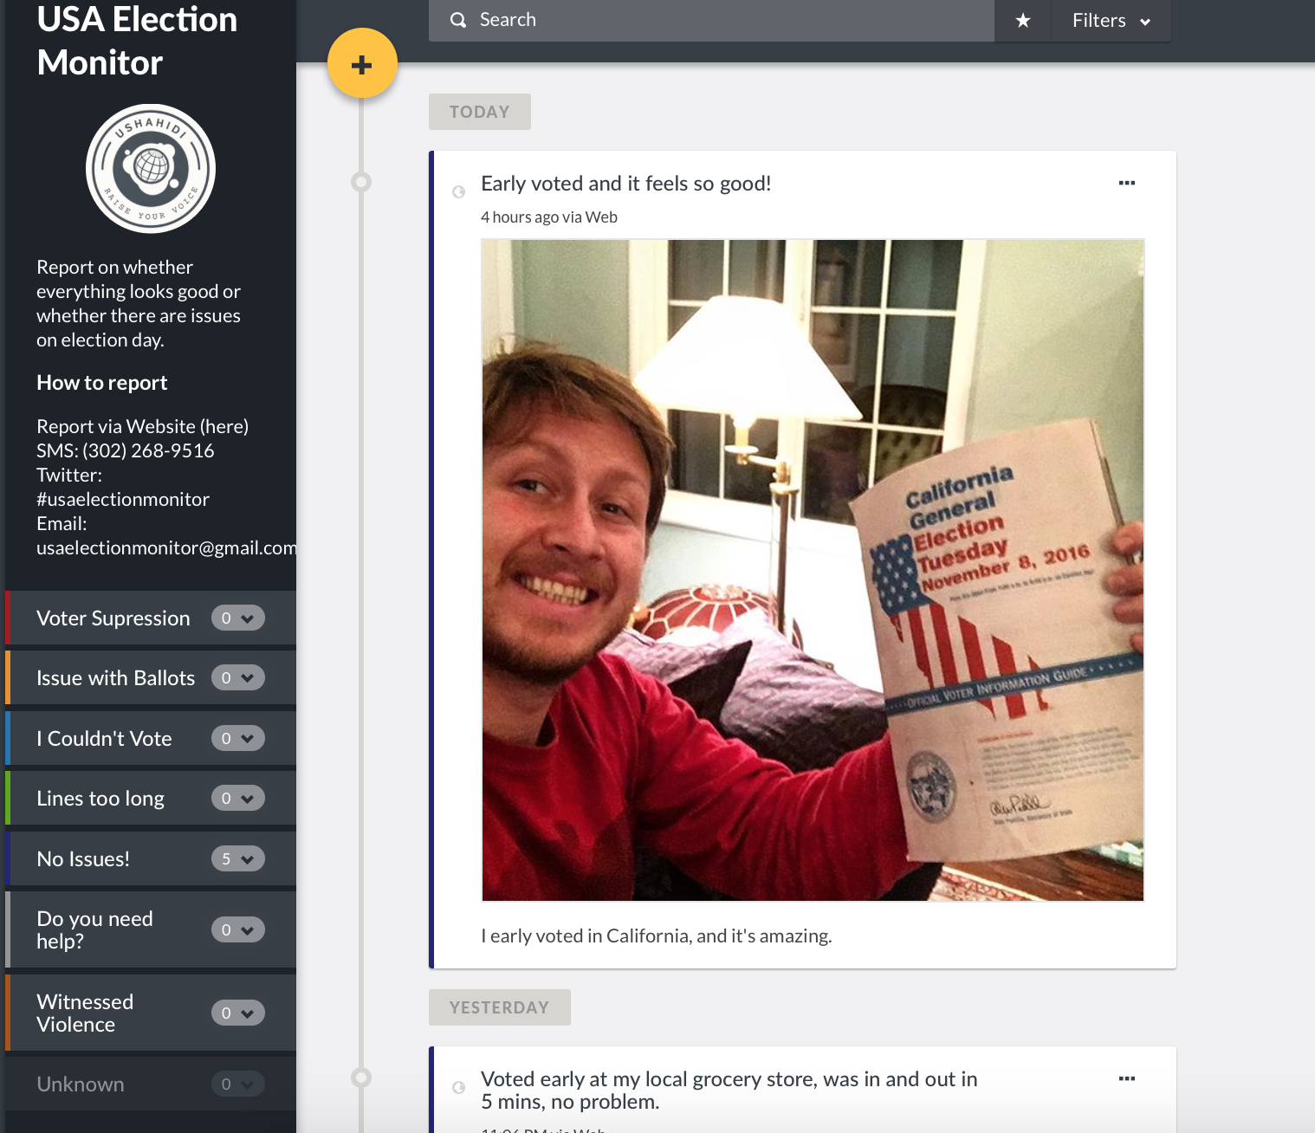
Task: Click the usaelectionmonitor@gmail.com email link
Action: point(165,547)
